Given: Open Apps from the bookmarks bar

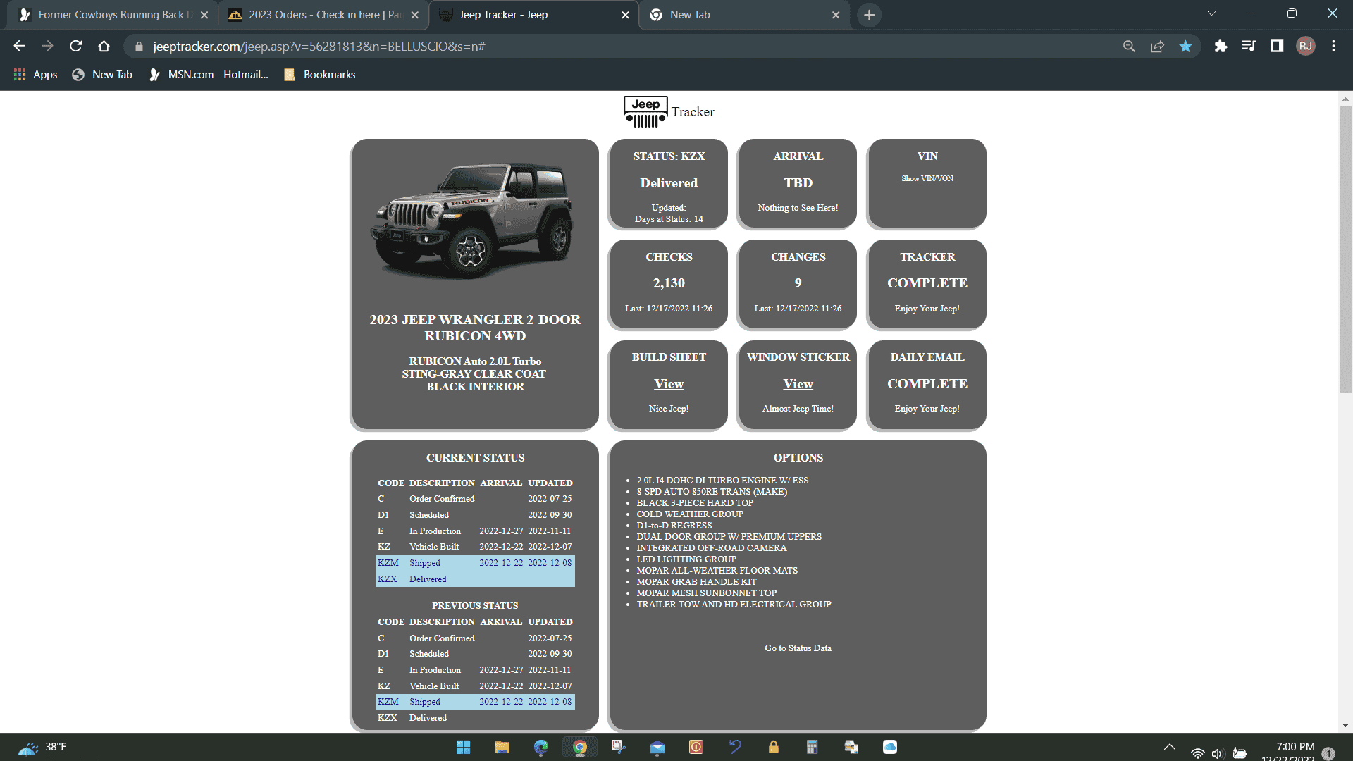Looking at the screenshot, I should tap(35, 75).
